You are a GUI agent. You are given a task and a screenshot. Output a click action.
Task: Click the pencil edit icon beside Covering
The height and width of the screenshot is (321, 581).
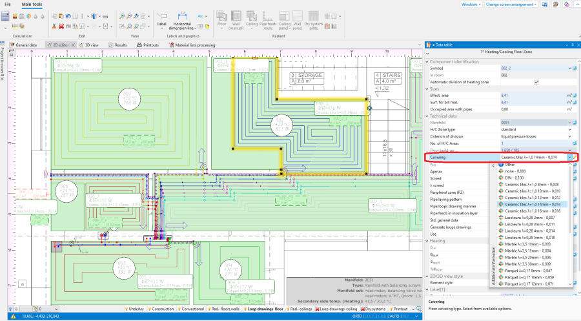tap(575, 157)
